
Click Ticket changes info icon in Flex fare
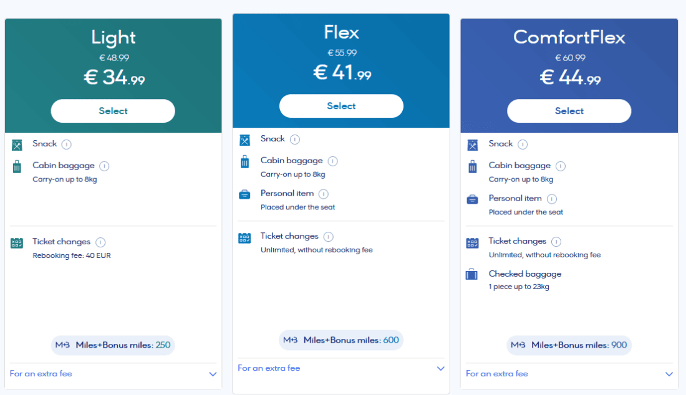click(x=329, y=237)
